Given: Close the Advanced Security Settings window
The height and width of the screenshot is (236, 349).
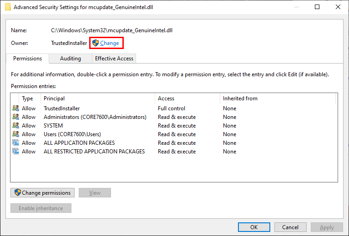Looking at the screenshot, I should click(x=338, y=7).
